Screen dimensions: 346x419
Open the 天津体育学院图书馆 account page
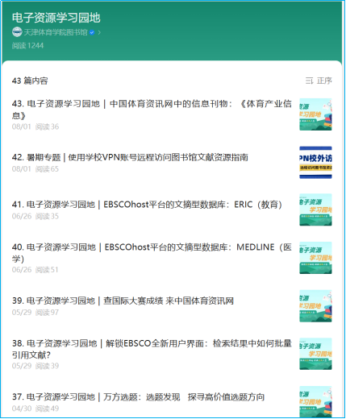tap(56, 32)
